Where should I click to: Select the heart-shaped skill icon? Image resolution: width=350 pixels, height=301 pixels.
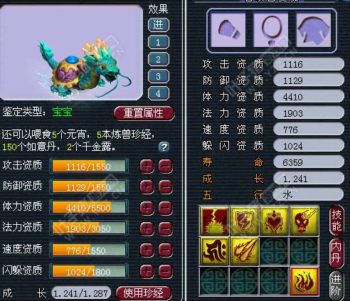275,221
